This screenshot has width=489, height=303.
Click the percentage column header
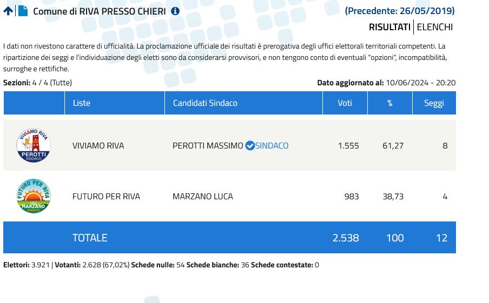[x=389, y=103]
